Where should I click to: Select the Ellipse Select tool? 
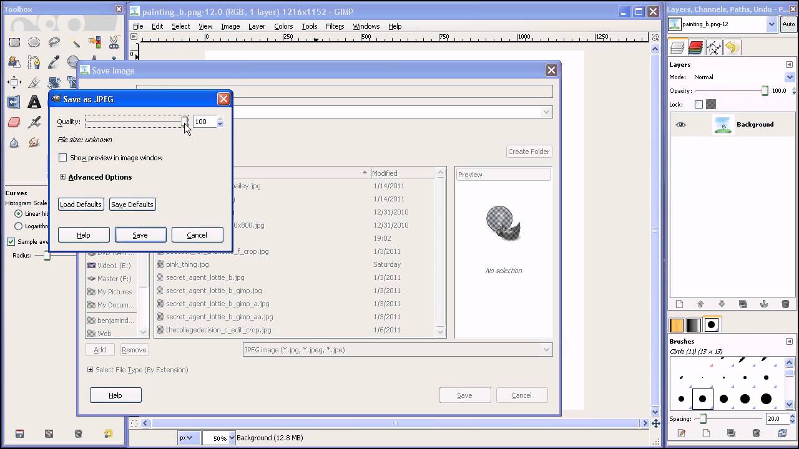(33, 41)
